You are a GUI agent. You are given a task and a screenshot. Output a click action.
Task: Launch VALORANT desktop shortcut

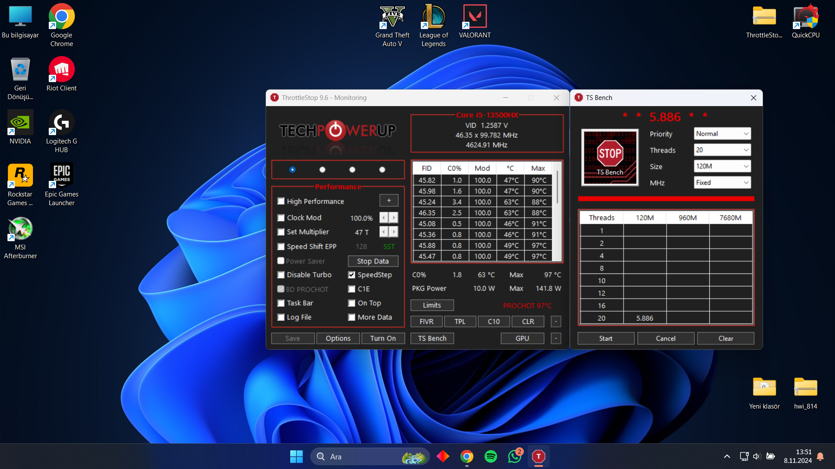(x=475, y=22)
